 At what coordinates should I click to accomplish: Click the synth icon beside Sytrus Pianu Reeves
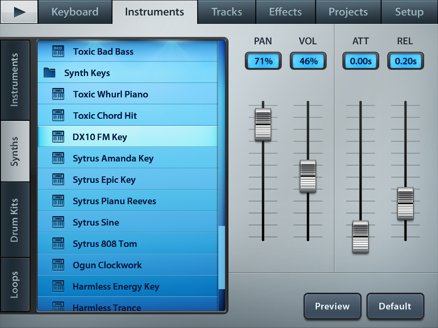58,201
